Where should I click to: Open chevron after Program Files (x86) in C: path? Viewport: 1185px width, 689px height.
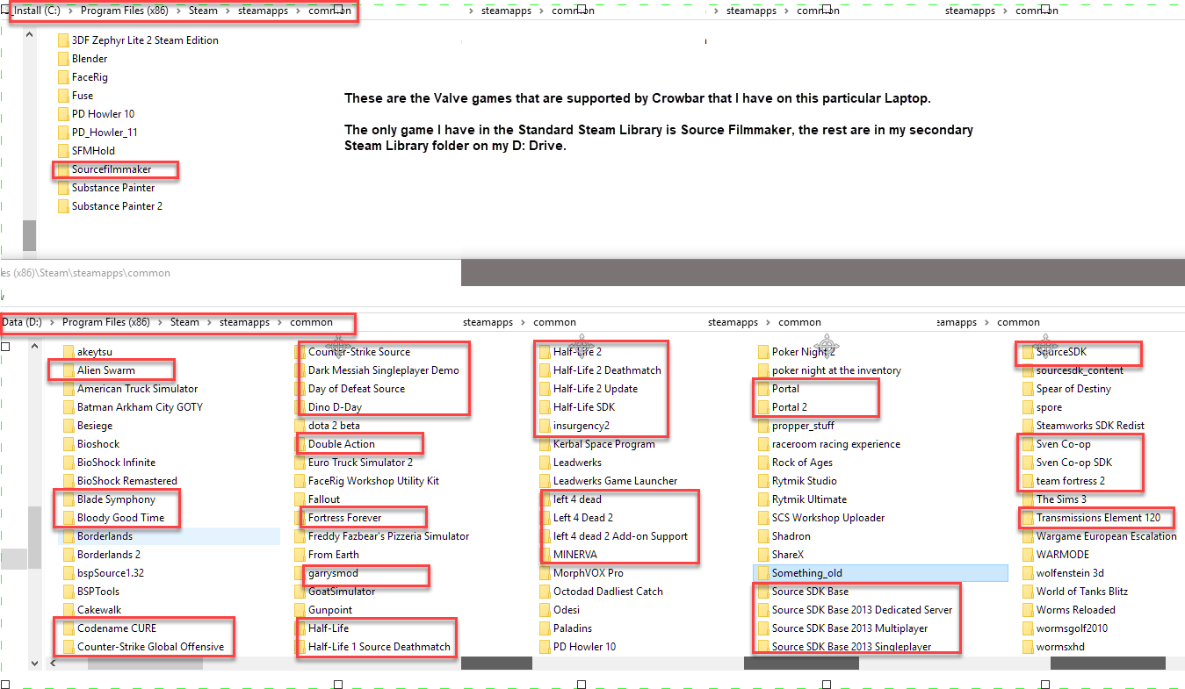(177, 11)
